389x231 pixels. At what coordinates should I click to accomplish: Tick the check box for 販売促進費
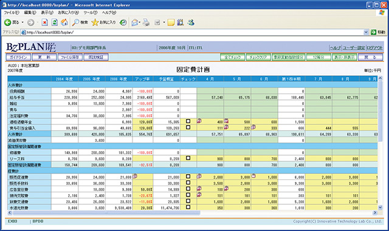pos(188,176)
